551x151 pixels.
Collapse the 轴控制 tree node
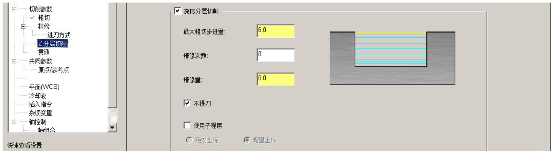tap(14, 122)
